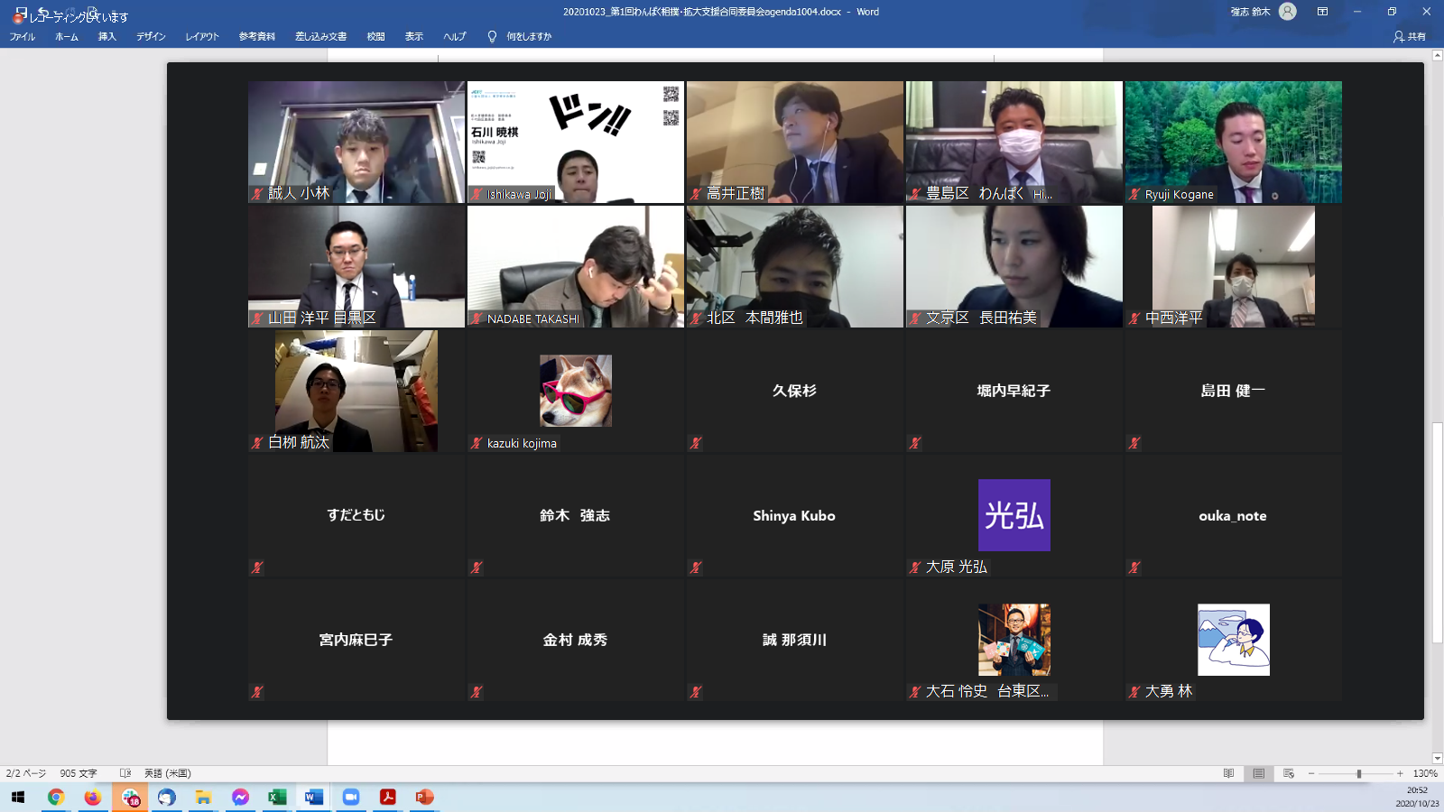Click the proofing check icon in status bar

125,773
